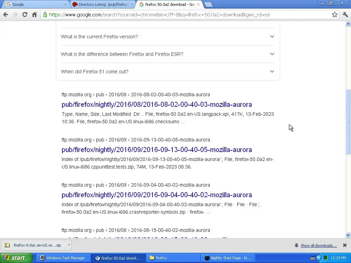
Task: Close the Google tab
Action: [x=65, y=4]
